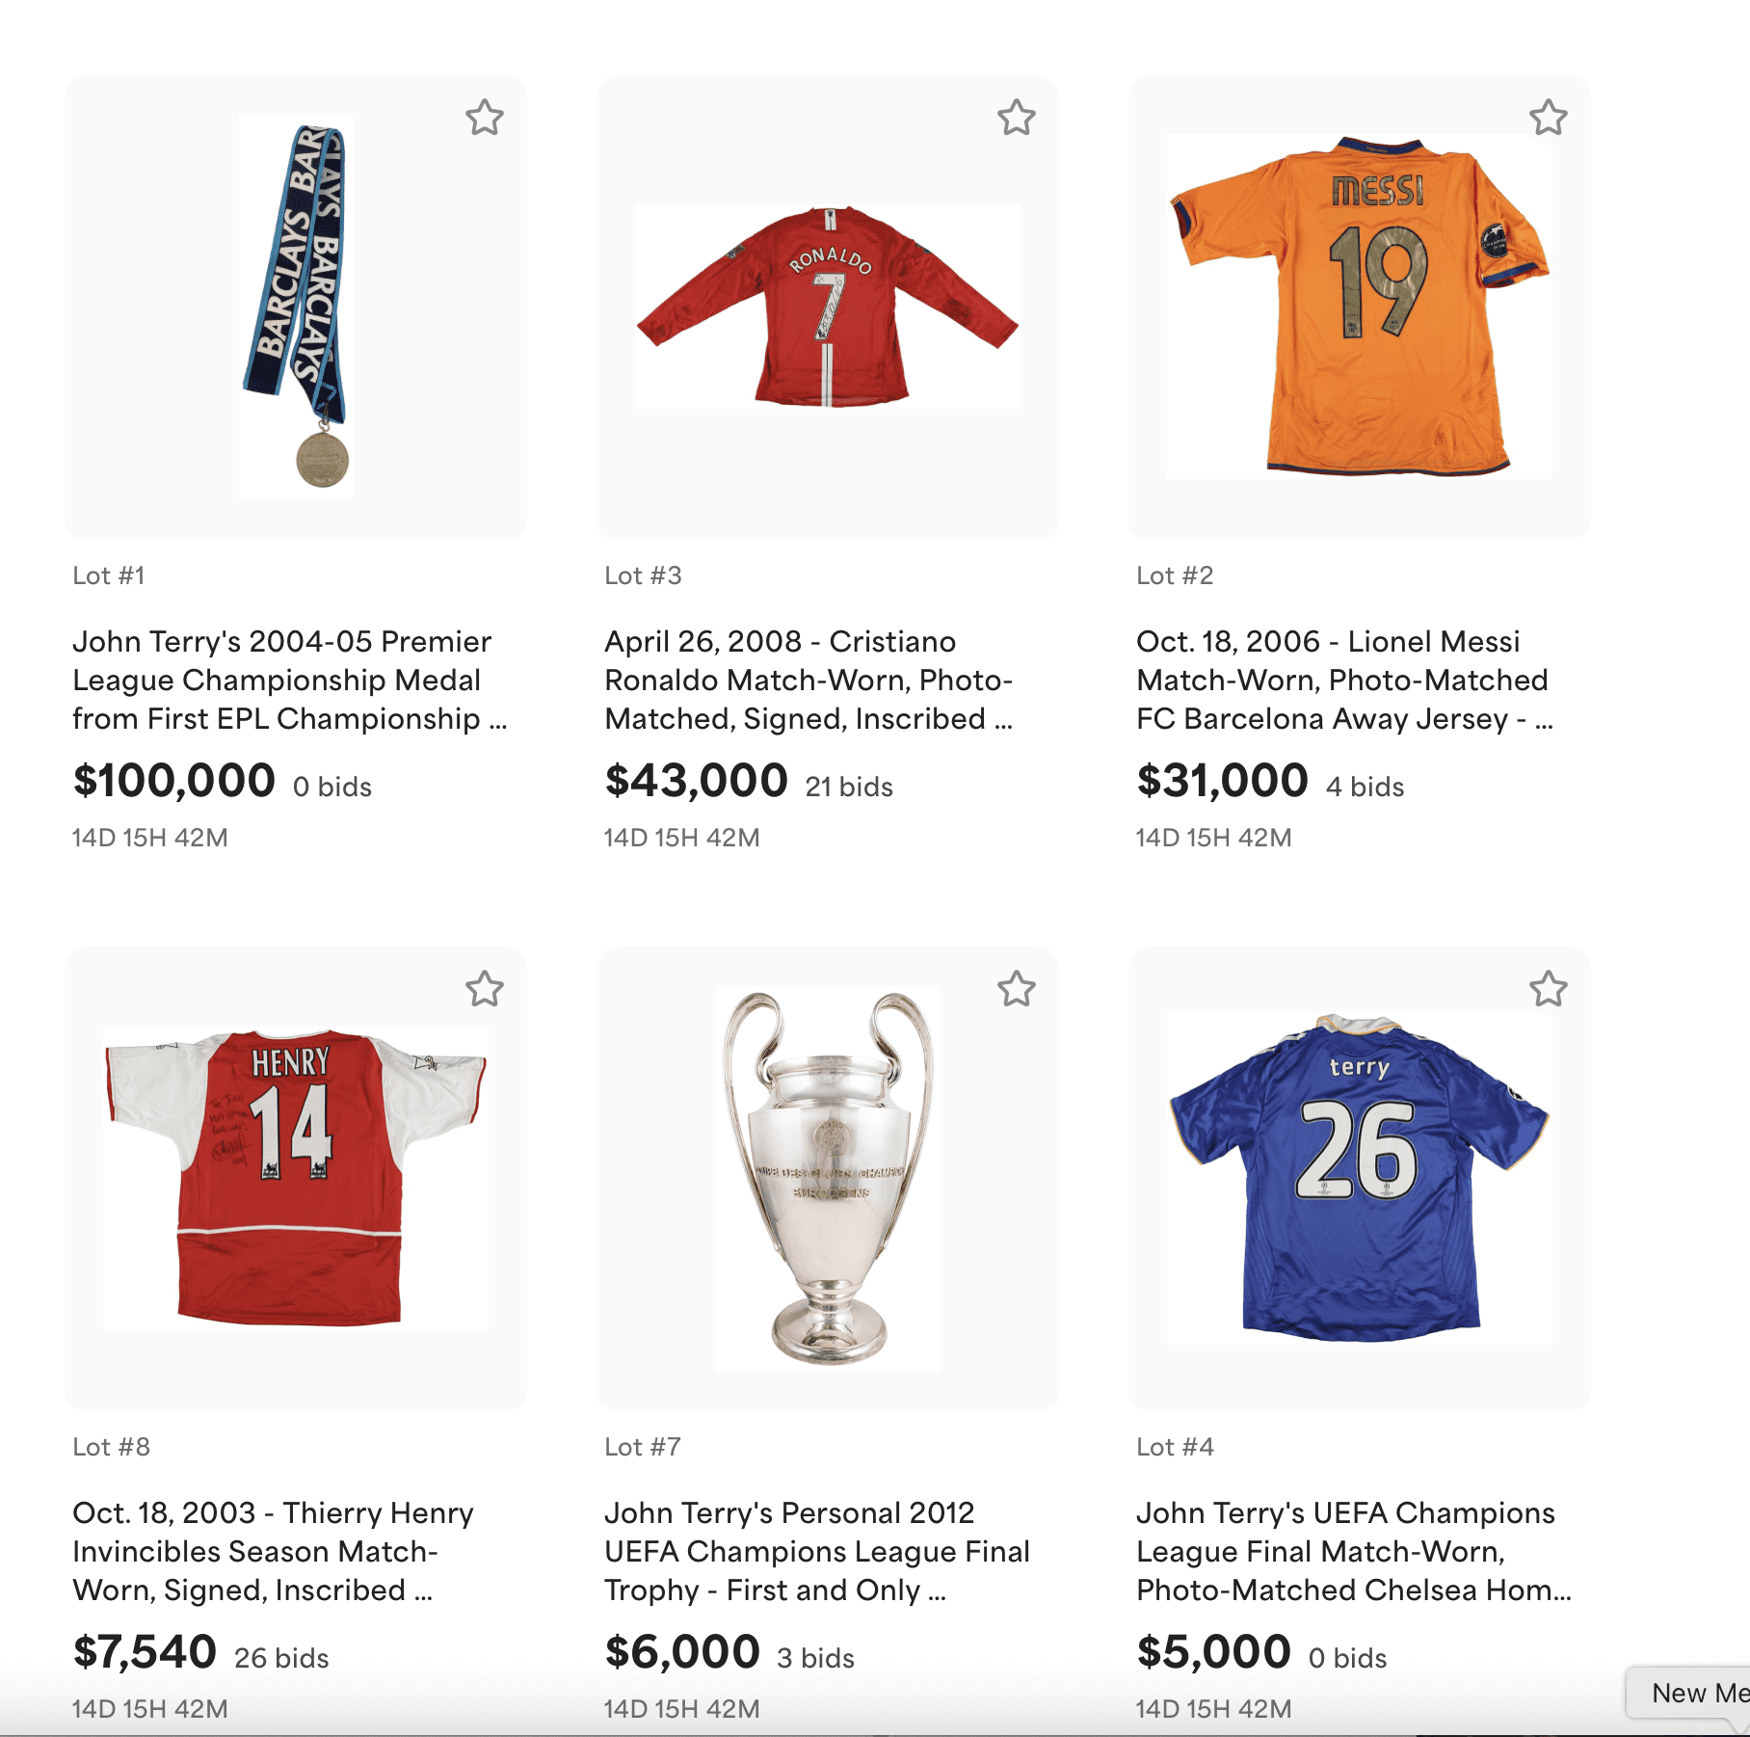Open the April 26, 2008 Cristiano Ronaldo listing
Image resolution: width=1750 pixels, height=1737 pixels.
tap(808, 681)
